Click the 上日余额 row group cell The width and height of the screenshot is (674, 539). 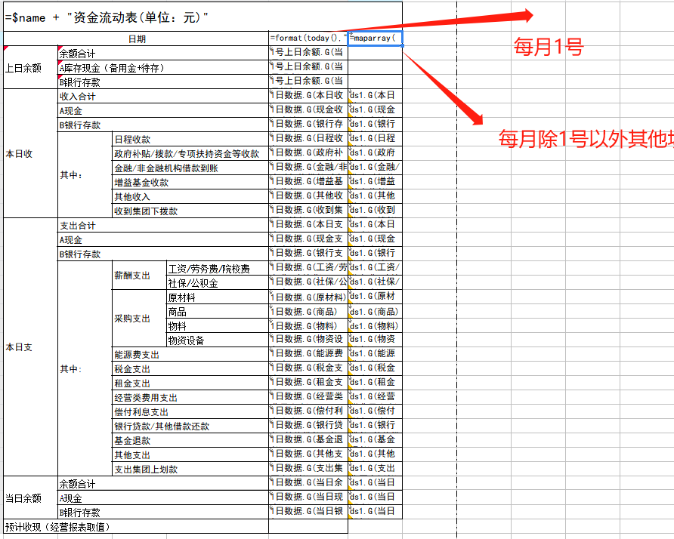click(30, 67)
